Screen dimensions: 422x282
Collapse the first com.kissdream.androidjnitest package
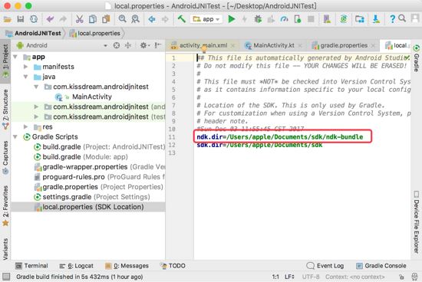[36, 87]
